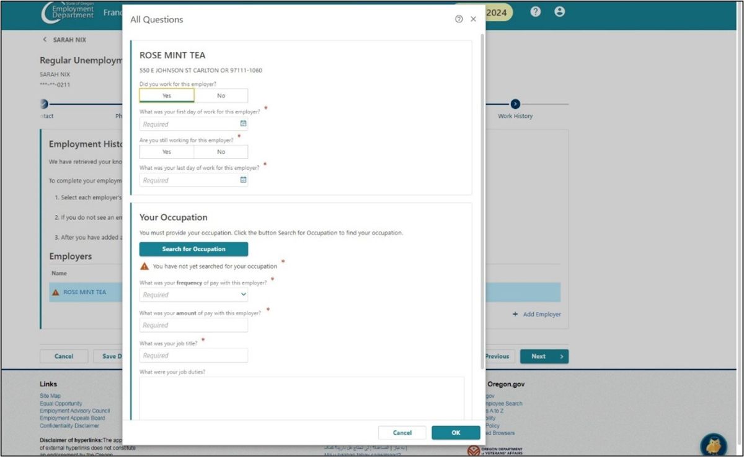The width and height of the screenshot is (744, 457).
Task: Click the Oregon Employment Department logo
Action: click(x=68, y=12)
